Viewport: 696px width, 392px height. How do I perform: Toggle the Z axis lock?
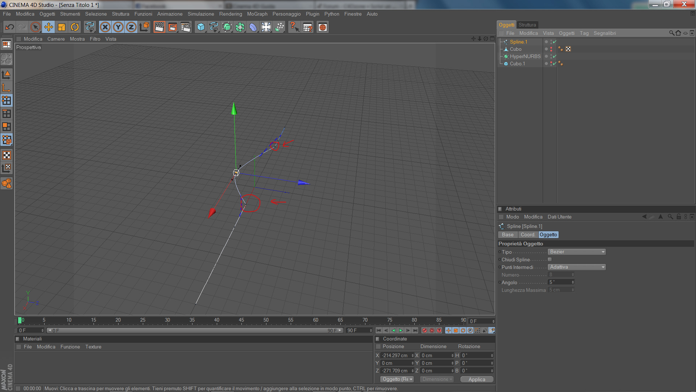click(131, 27)
